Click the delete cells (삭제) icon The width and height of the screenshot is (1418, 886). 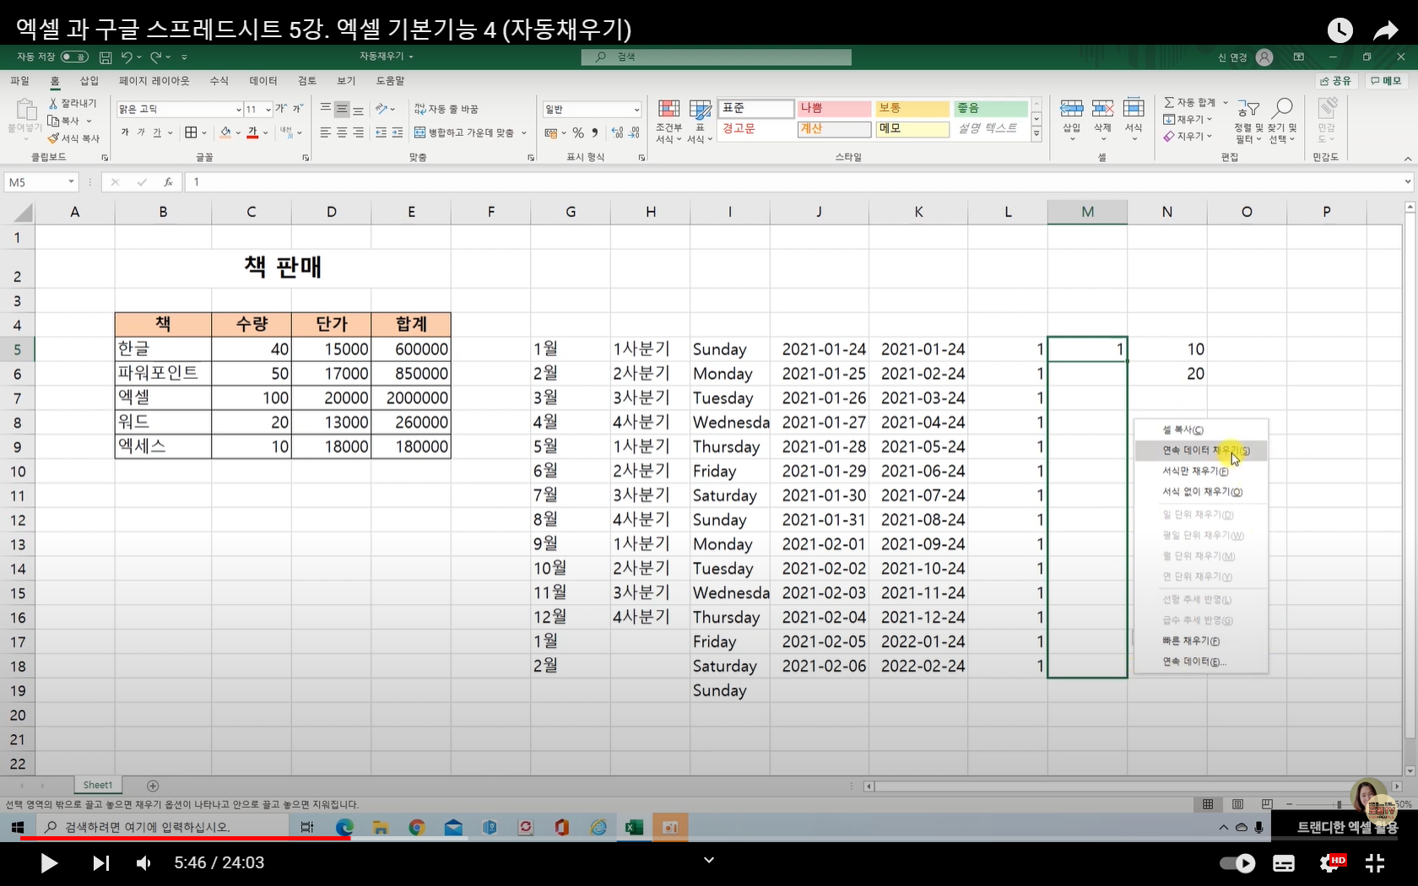click(1102, 109)
